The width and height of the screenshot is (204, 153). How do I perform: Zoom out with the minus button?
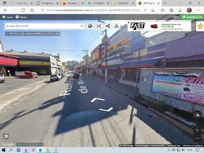coord(197,138)
